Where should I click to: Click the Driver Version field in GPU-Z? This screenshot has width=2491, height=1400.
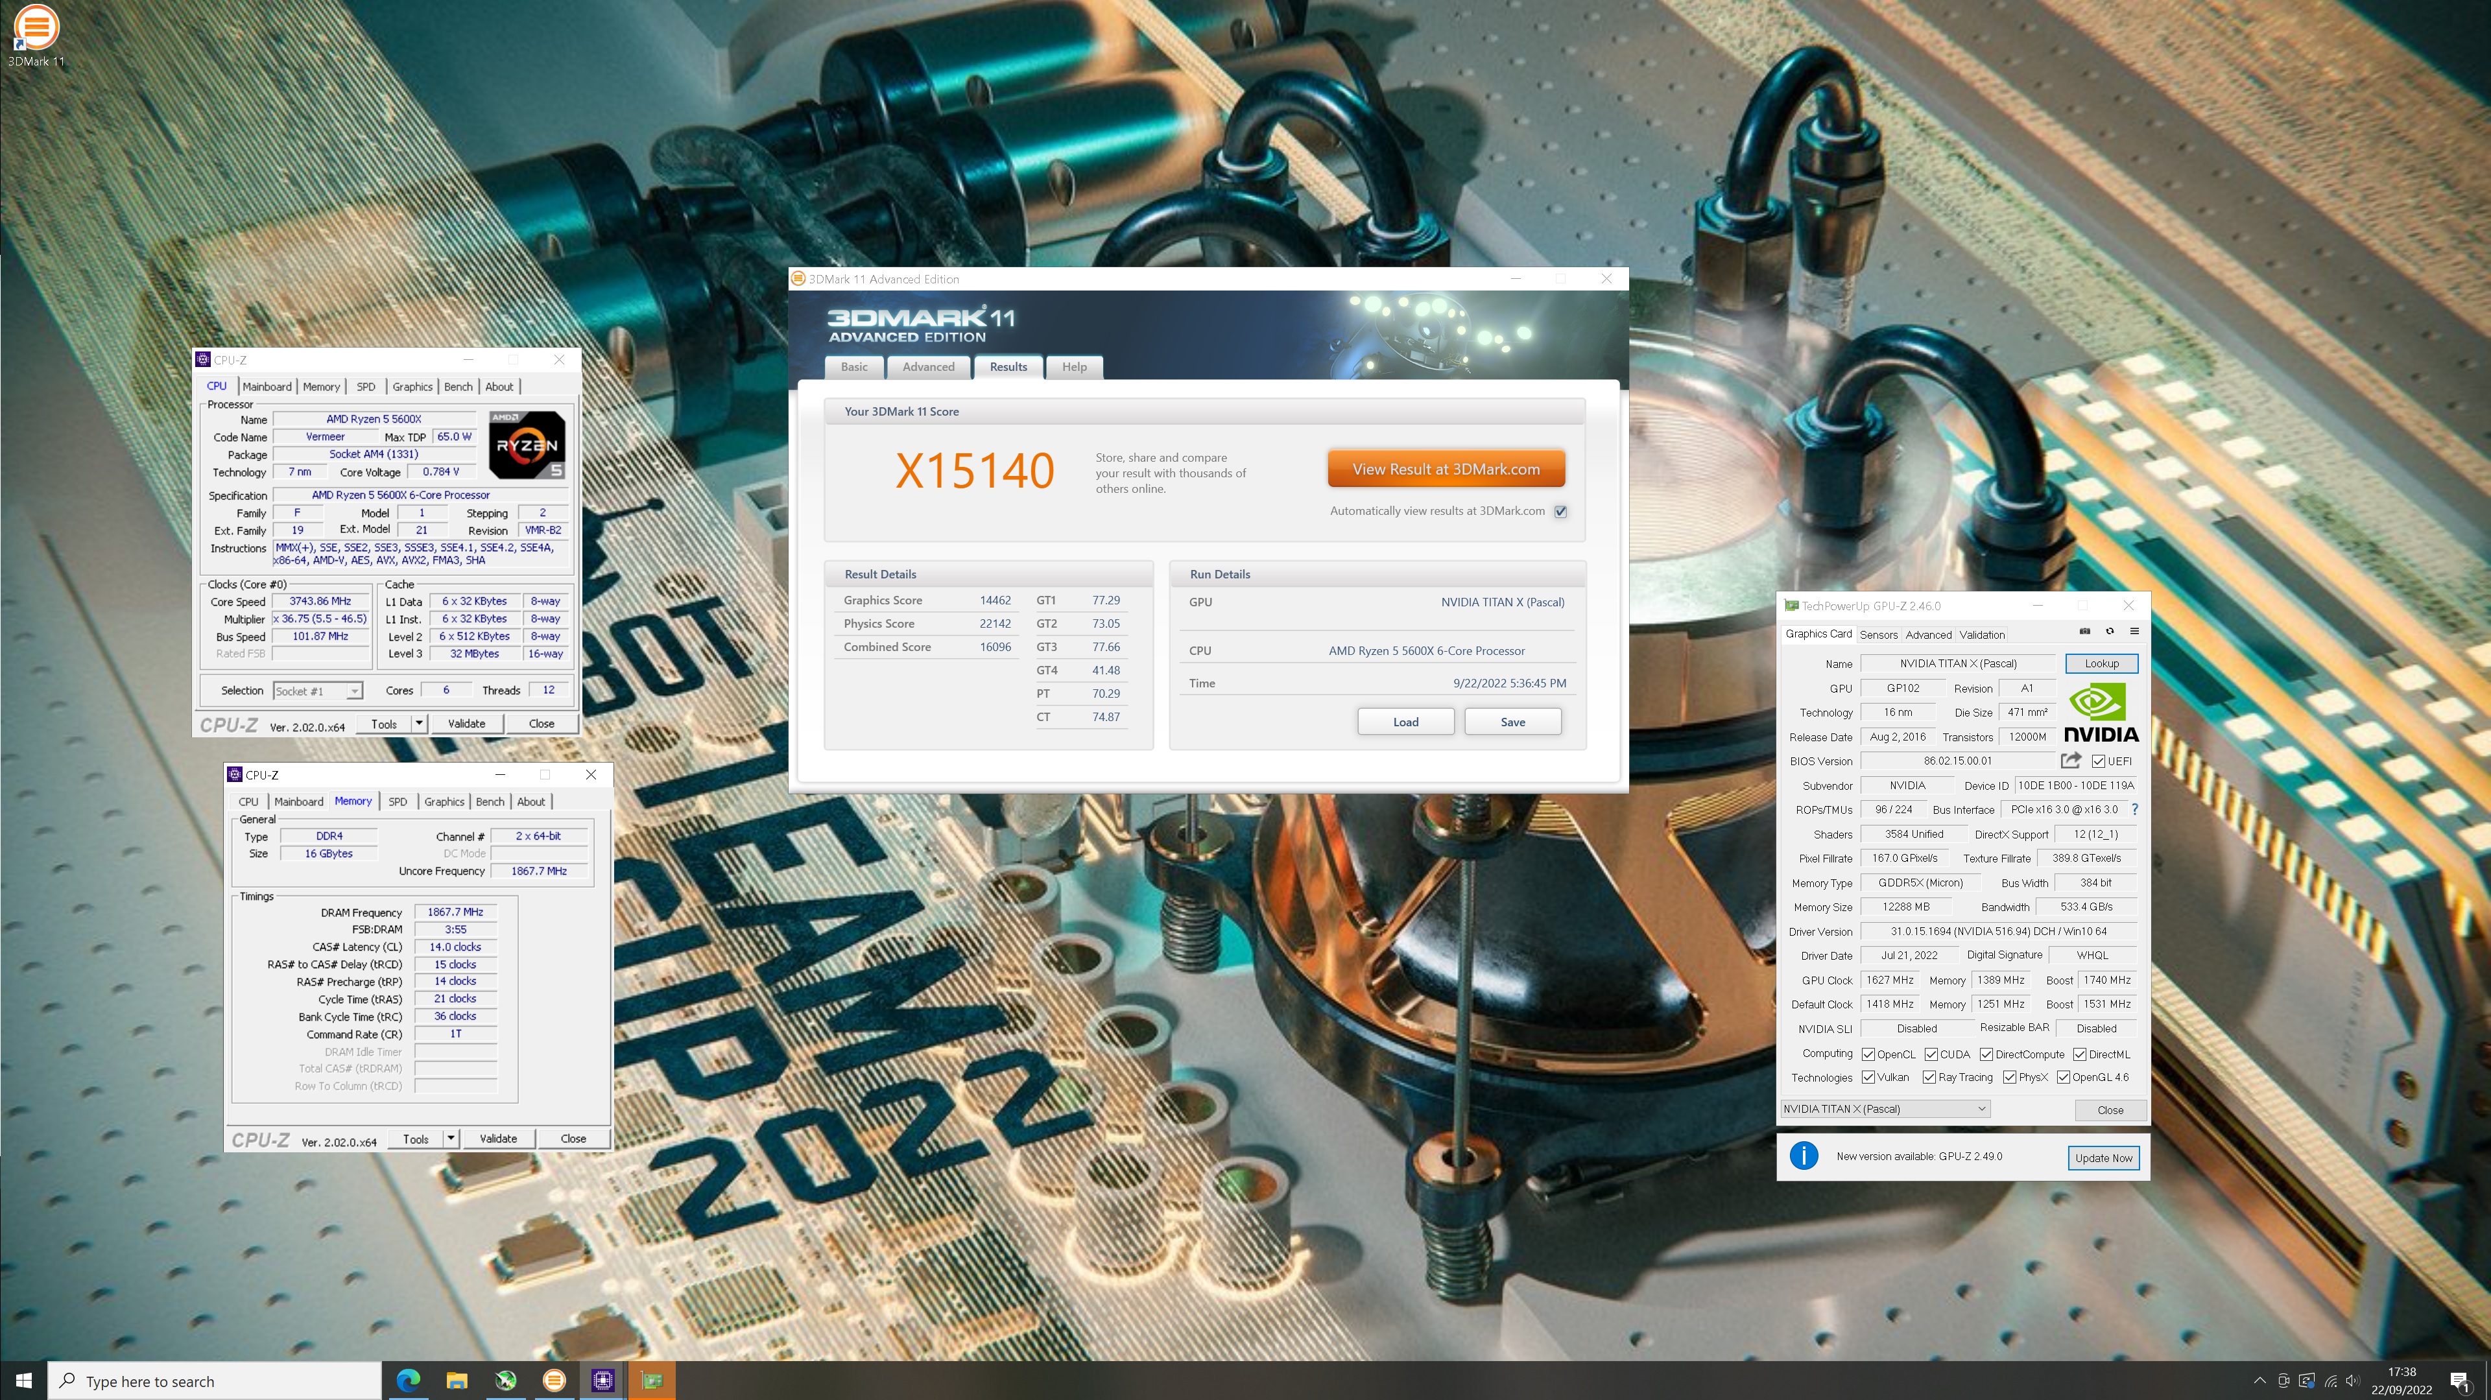pos(1998,931)
